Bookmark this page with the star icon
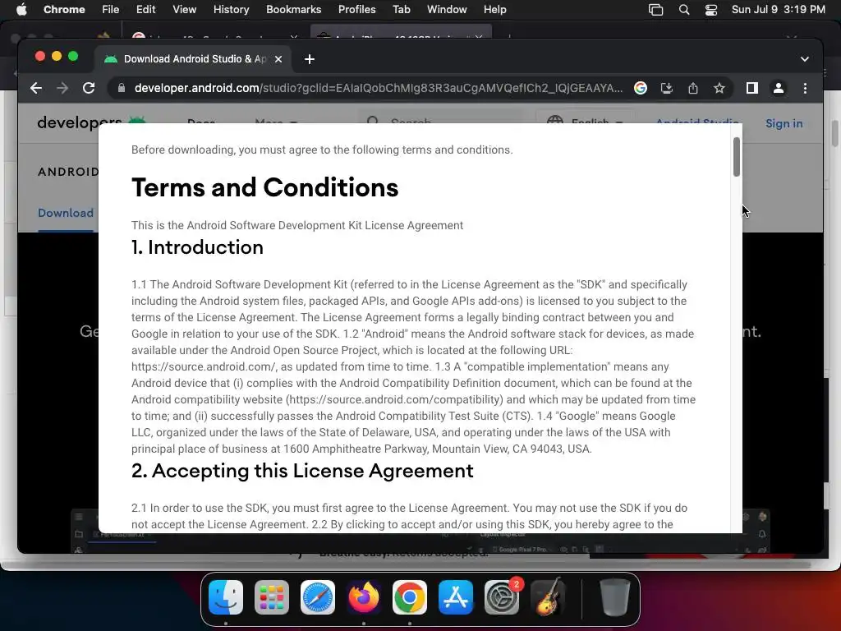This screenshot has height=631, width=841. (x=719, y=88)
